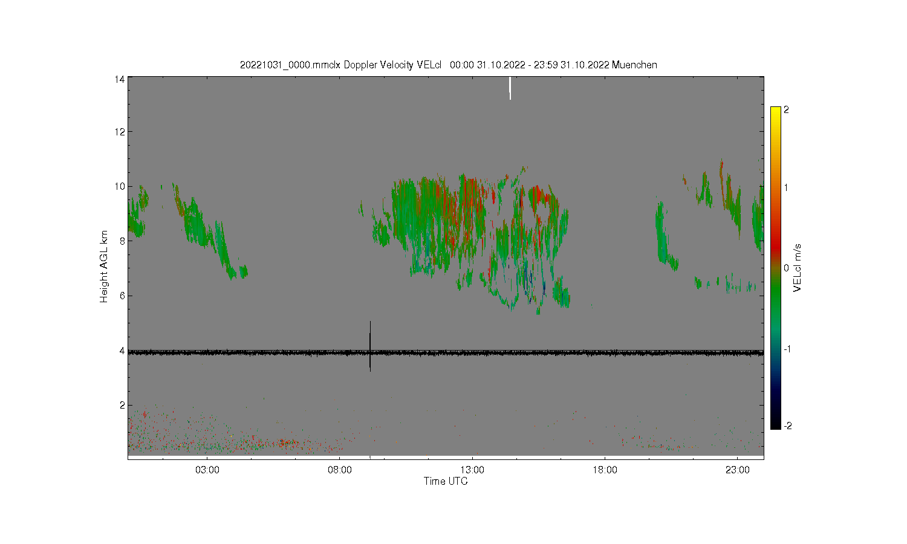Image resolution: width=907 pixels, height=544 pixels.
Task: Click the 08:00 time axis tick label
Action: point(340,470)
